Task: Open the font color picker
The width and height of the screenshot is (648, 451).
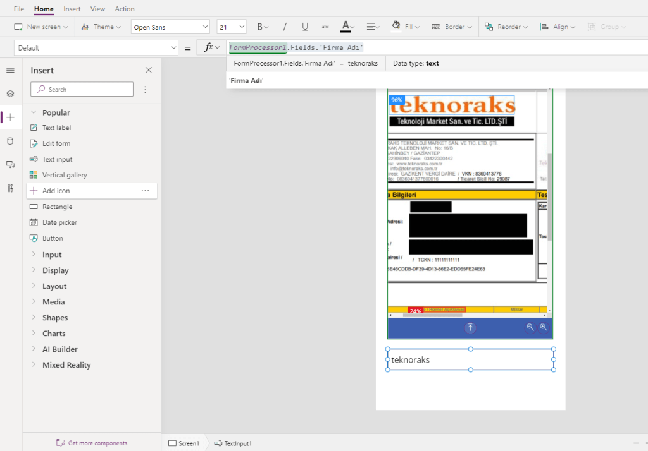Action: tap(346, 27)
